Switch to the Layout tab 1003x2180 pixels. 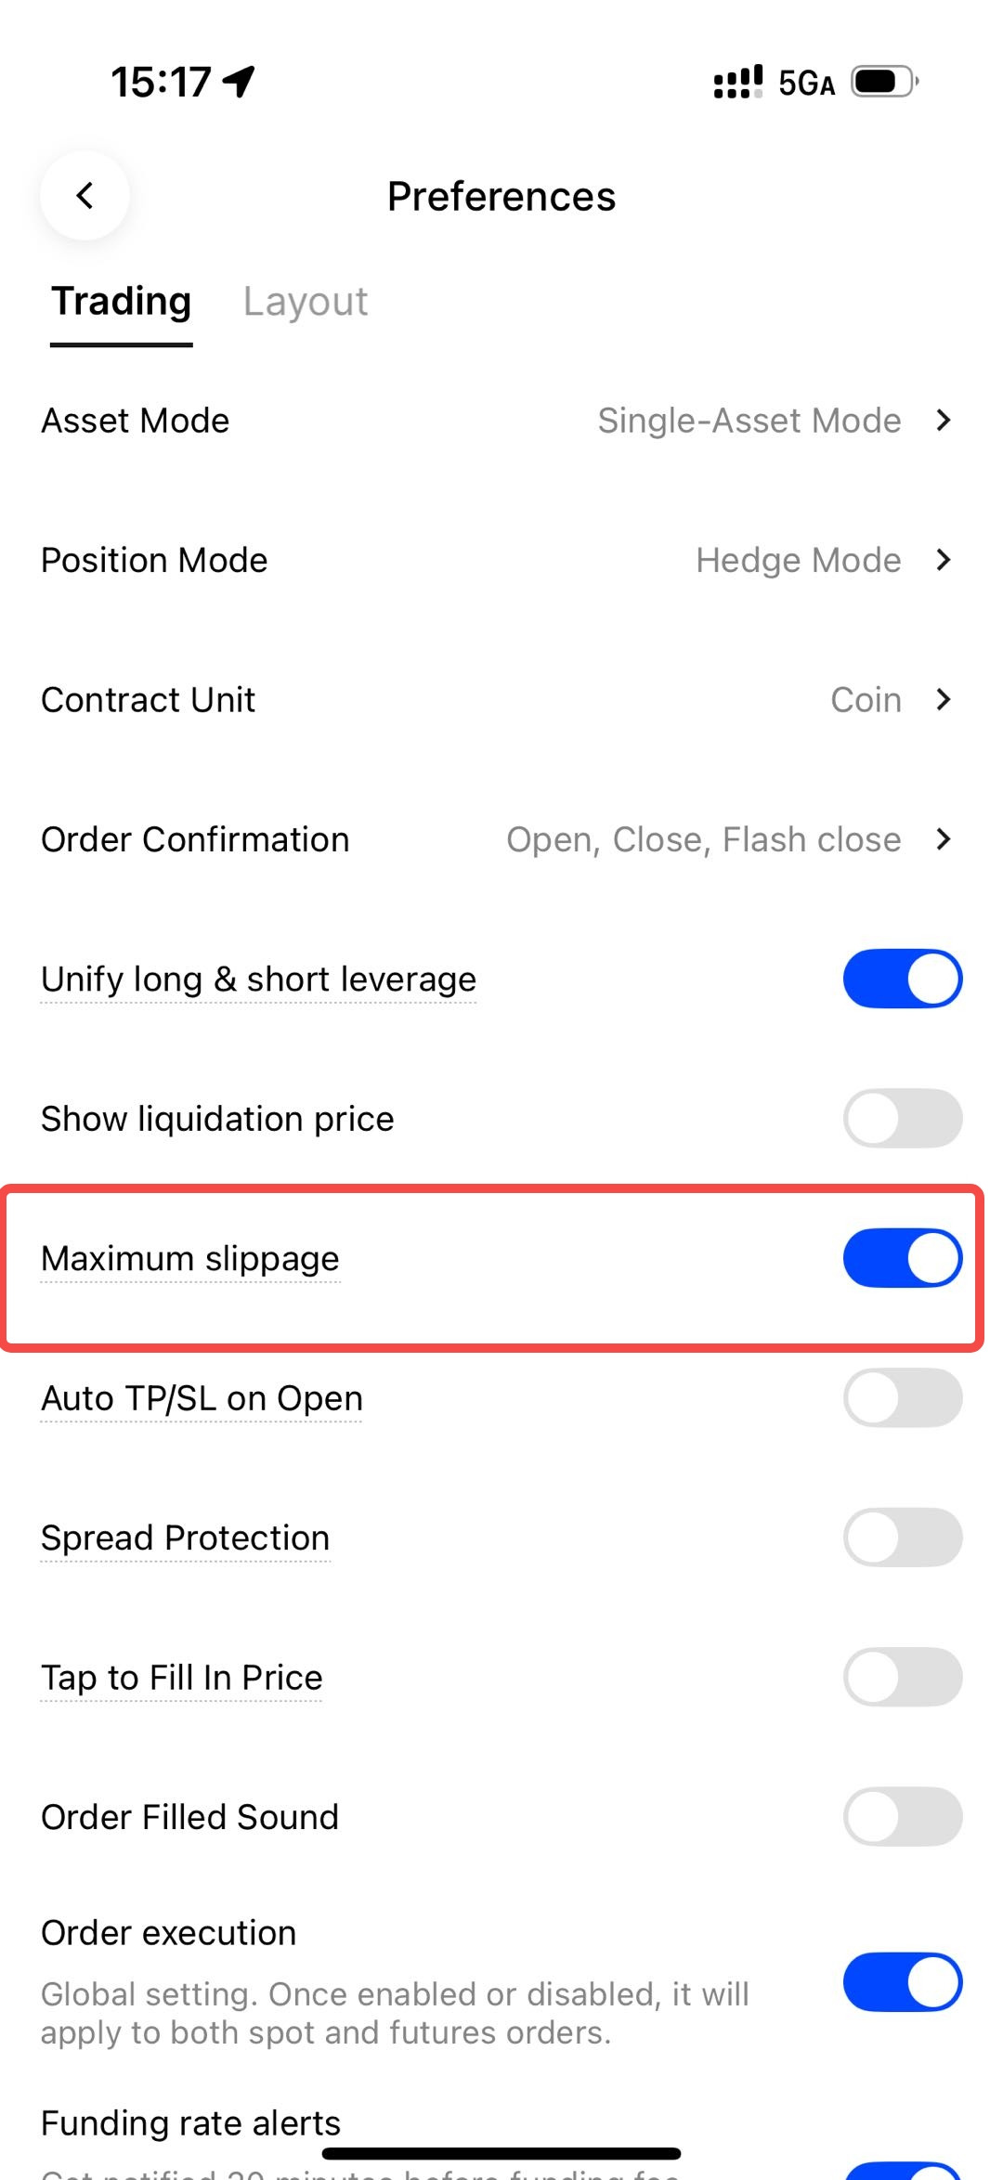306,302
